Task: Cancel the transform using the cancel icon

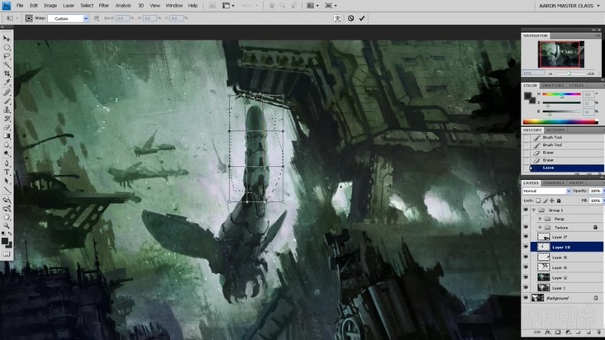Action: point(350,18)
